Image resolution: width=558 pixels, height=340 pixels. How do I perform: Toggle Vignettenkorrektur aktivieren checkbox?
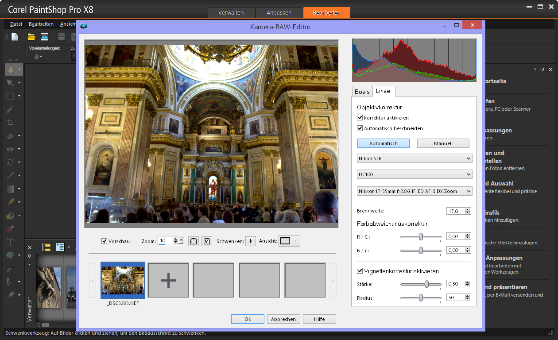click(x=360, y=271)
